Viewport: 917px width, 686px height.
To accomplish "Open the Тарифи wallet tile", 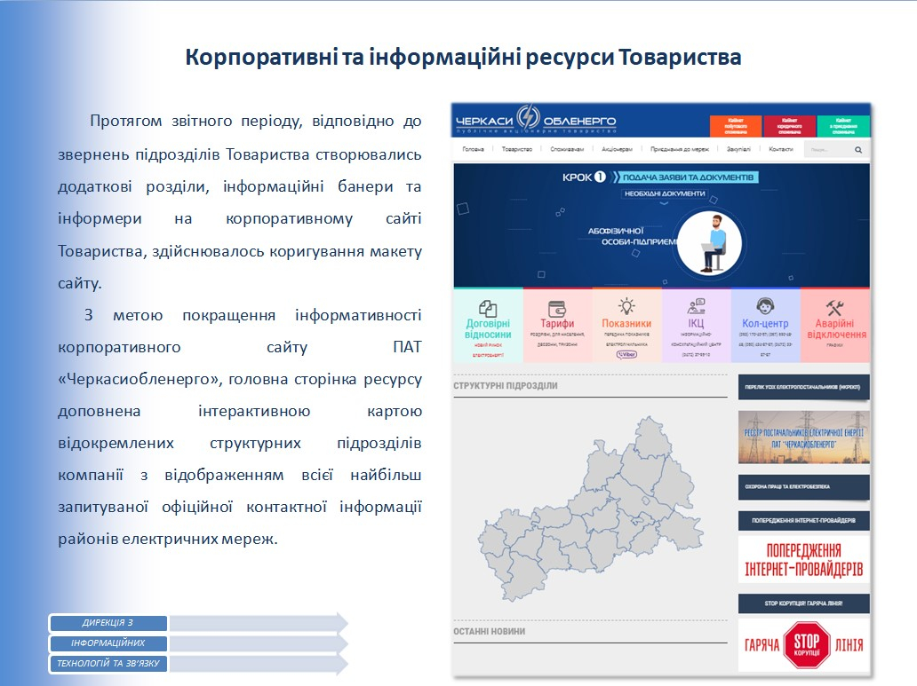I will point(557,325).
